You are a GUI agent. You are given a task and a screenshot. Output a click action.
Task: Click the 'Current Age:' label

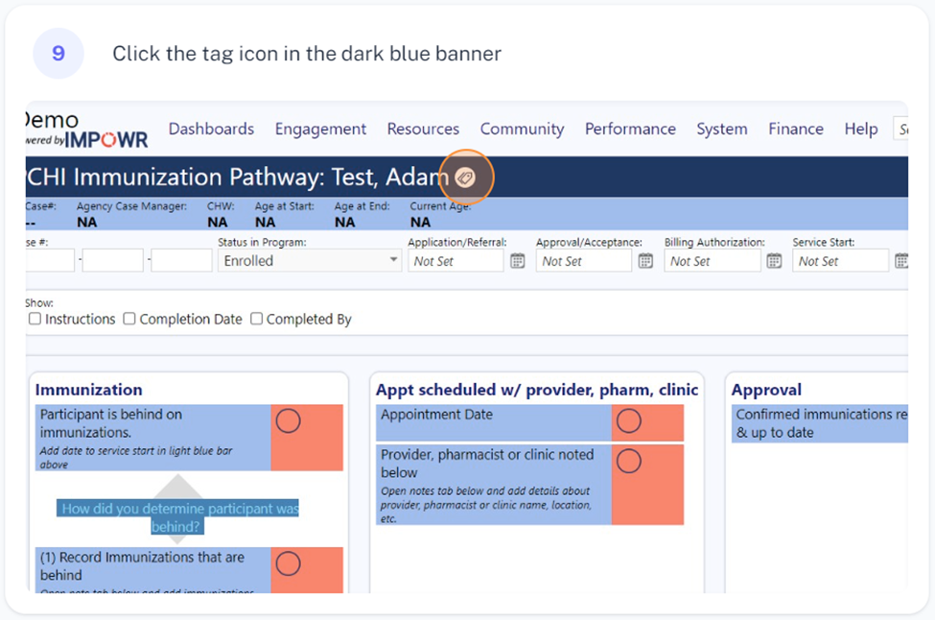[x=440, y=206]
